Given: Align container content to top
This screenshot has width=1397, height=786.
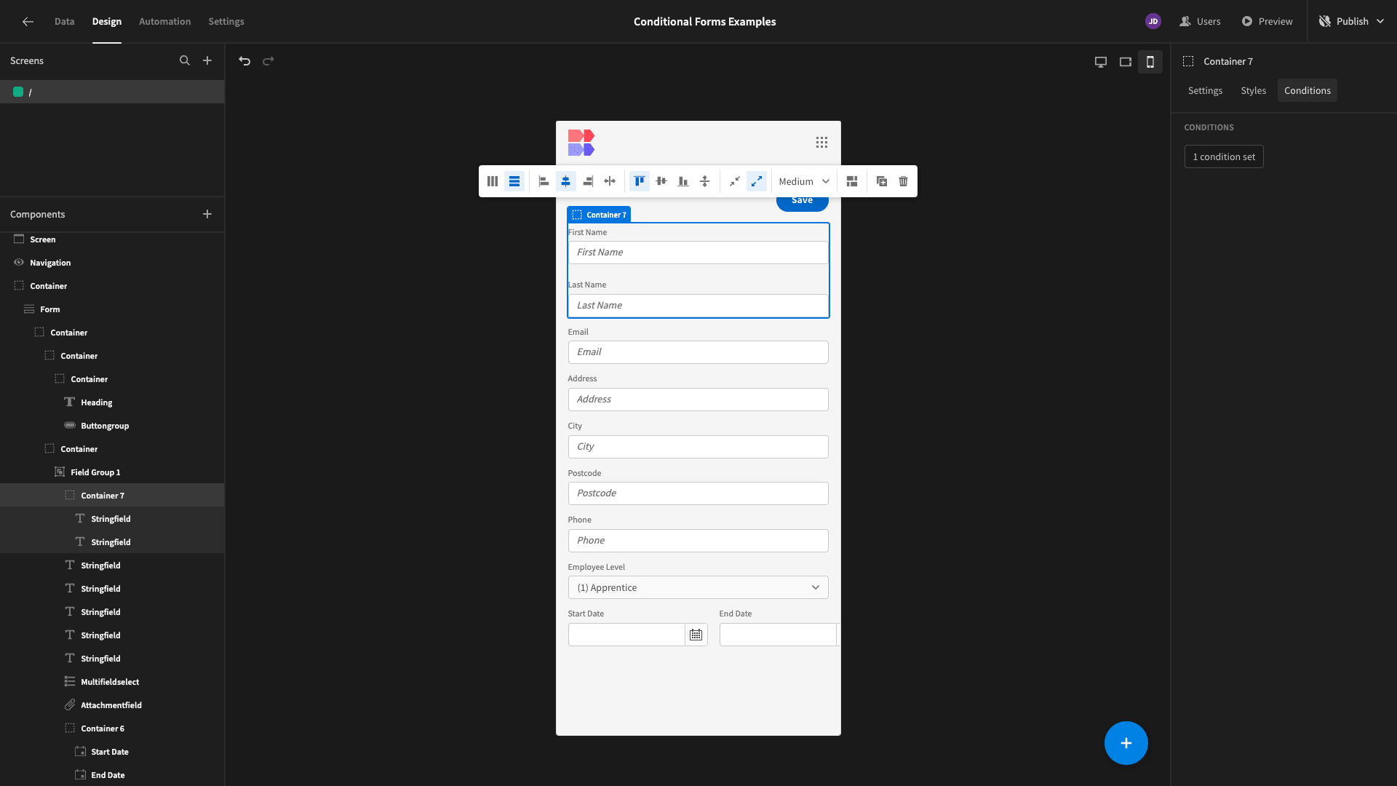Looking at the screenshot, I should [640, 181].
